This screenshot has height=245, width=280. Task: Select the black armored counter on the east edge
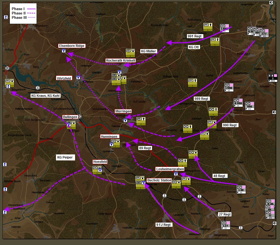tap(273, 78)
